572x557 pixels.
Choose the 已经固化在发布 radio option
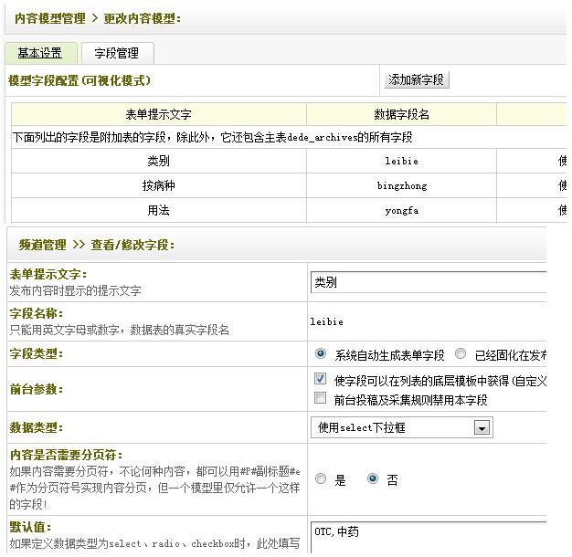pos(461,354)
